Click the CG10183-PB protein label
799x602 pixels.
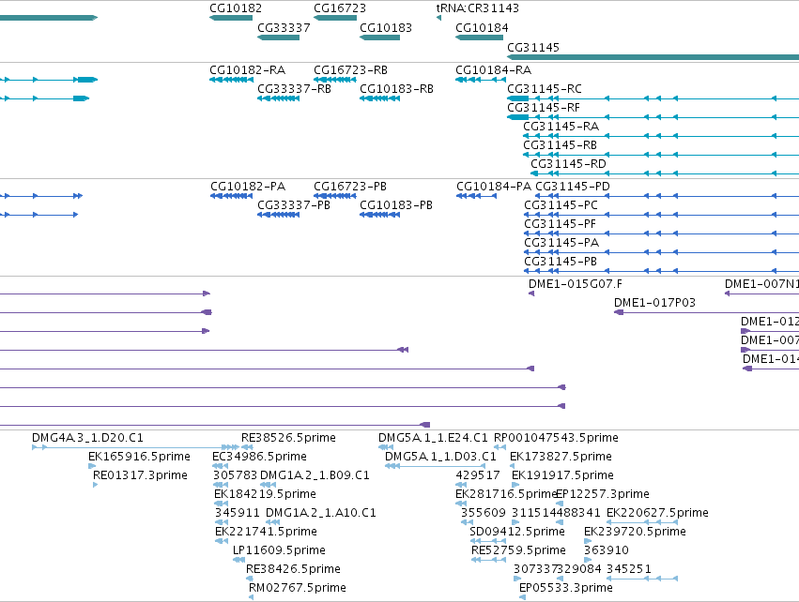click(x=396, y=205)
